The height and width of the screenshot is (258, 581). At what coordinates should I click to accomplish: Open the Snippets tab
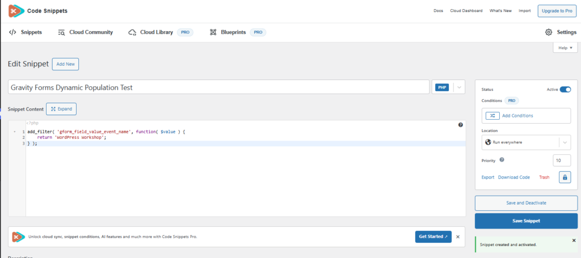(25, 32)
